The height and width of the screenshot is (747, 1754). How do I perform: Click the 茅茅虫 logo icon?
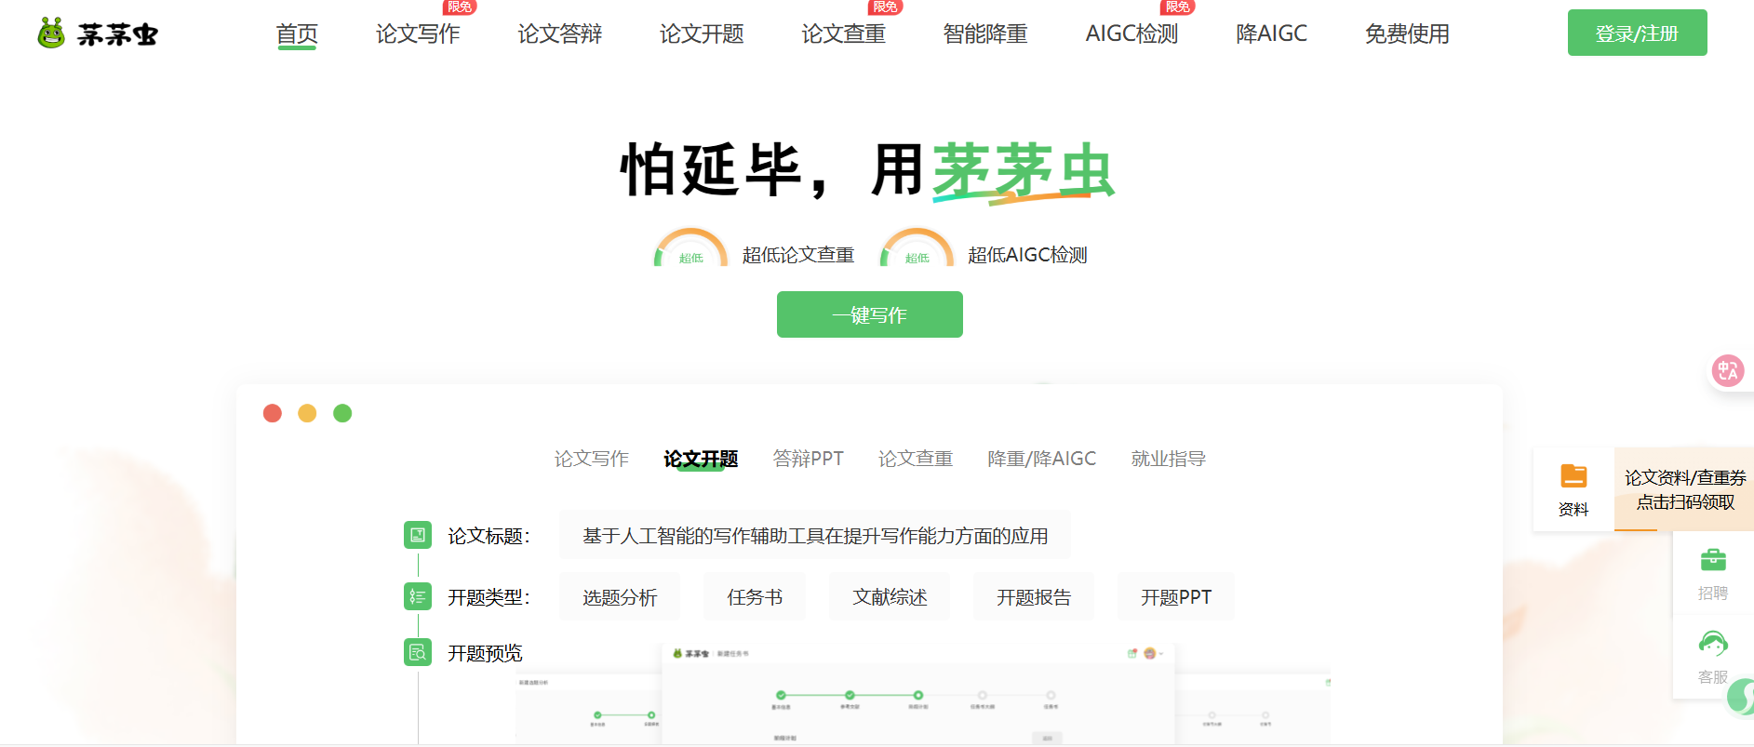tap(51, 33)
